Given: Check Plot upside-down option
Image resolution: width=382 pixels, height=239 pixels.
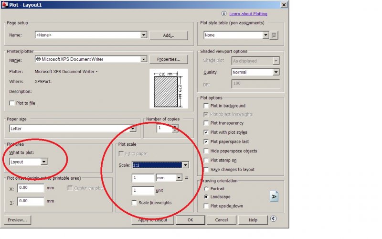Looking at the screenshot, I should click(206, 206).
